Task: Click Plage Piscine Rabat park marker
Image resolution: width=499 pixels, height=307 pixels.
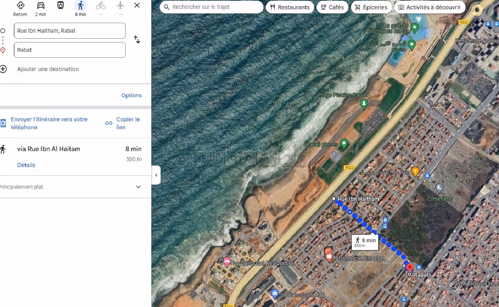Action: tap(364, 103)
